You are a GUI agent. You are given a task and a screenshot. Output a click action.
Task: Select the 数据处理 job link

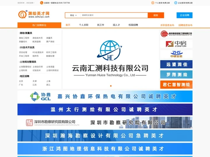[50, 56]
